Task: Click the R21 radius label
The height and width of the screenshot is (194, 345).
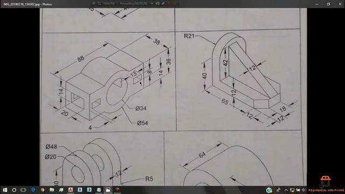Action: (x=189, y=36)
